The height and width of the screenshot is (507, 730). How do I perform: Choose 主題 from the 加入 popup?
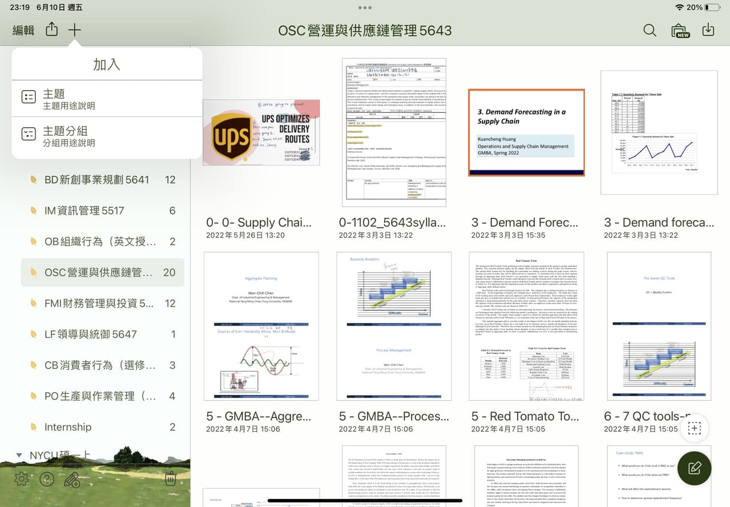click(107, 98)
